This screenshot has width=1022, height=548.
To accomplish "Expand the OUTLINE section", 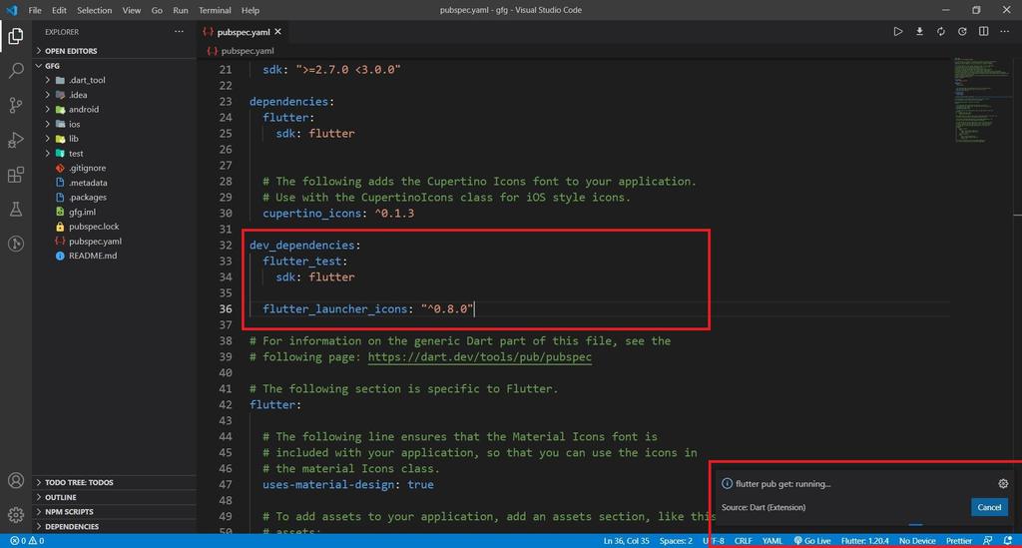I will tap(114, 497).
